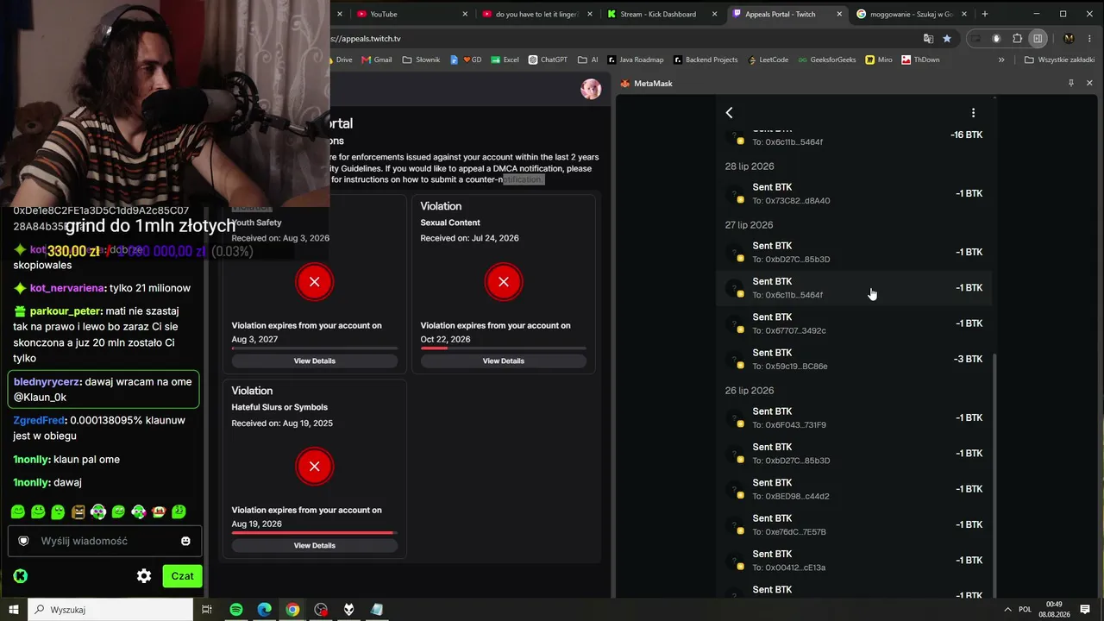Viewport: 1104px width, 621px height.
Task: Click the Kick logo icon below chat
Action: (x=20, y=576)
